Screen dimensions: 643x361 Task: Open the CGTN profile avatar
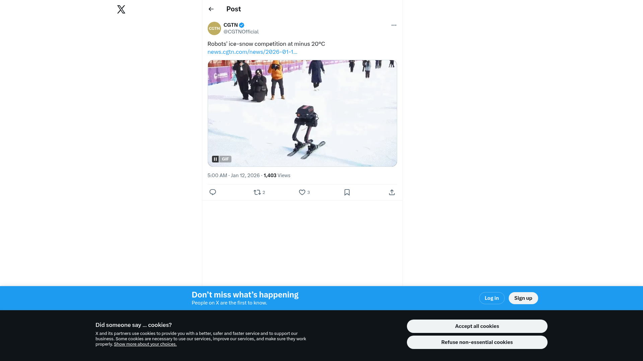pyautogui.click(x=214, y=28)
